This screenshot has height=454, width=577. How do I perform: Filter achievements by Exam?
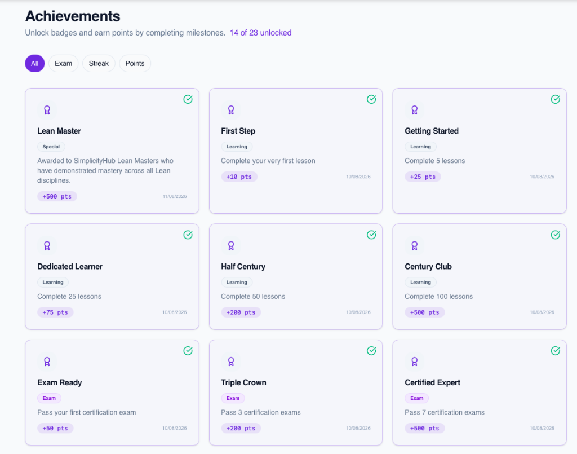(63, 63)
